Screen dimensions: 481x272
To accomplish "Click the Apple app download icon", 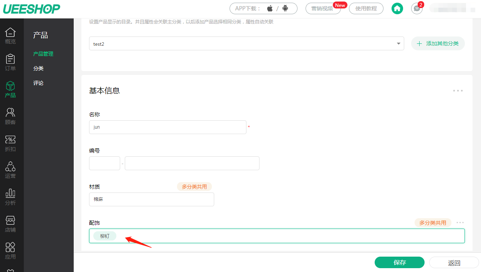I will click(x=270, y=8).
